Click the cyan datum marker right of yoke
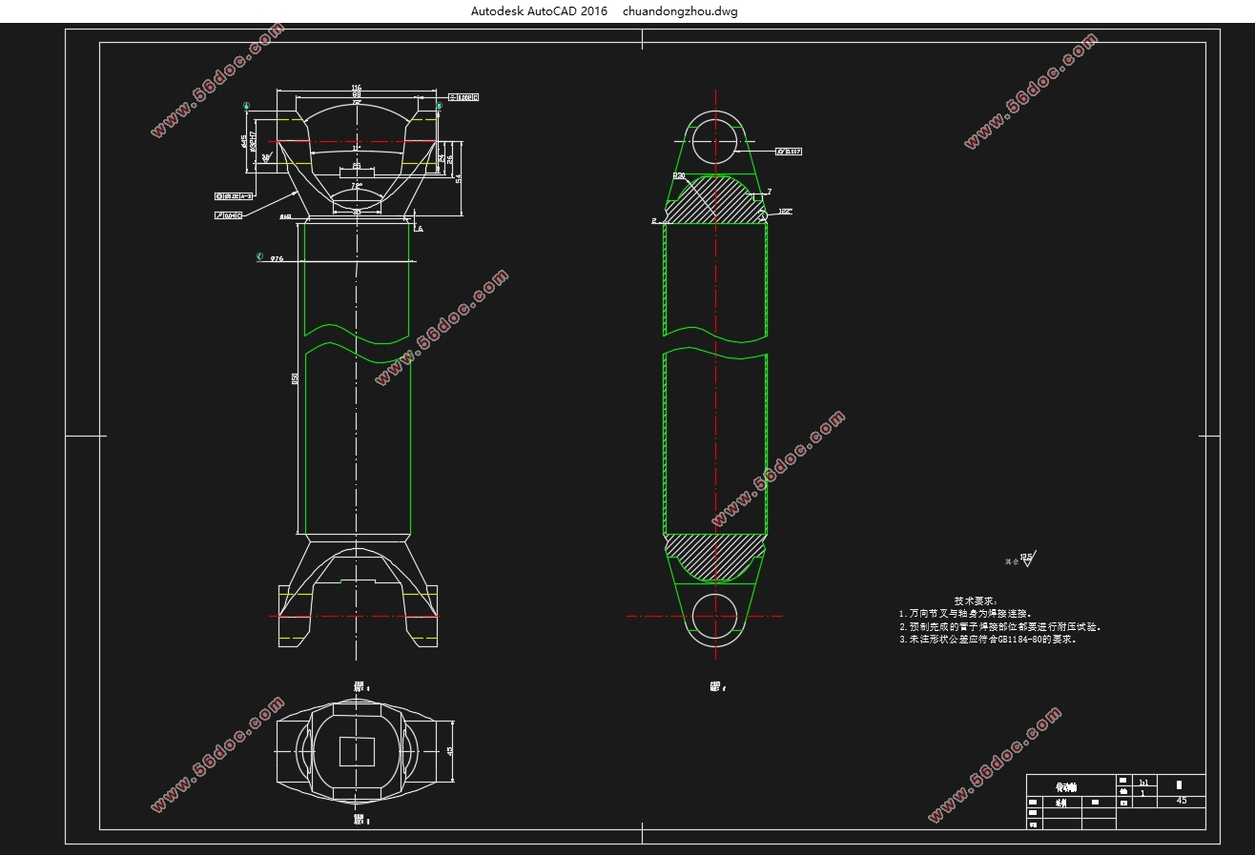Viewport: 1255px width, 855px height. [440, 106]
